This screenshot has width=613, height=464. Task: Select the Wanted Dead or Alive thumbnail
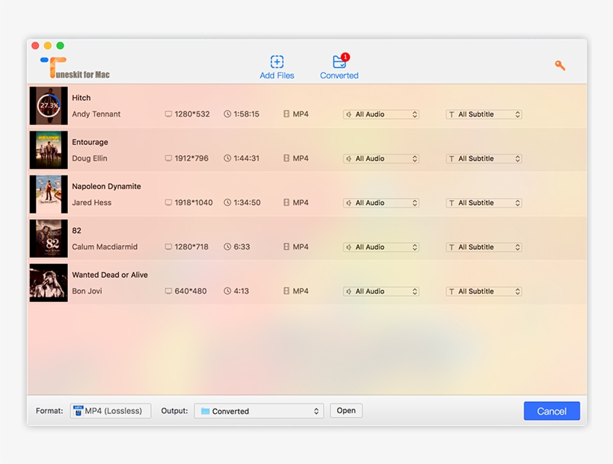click(x=49, y=282)
